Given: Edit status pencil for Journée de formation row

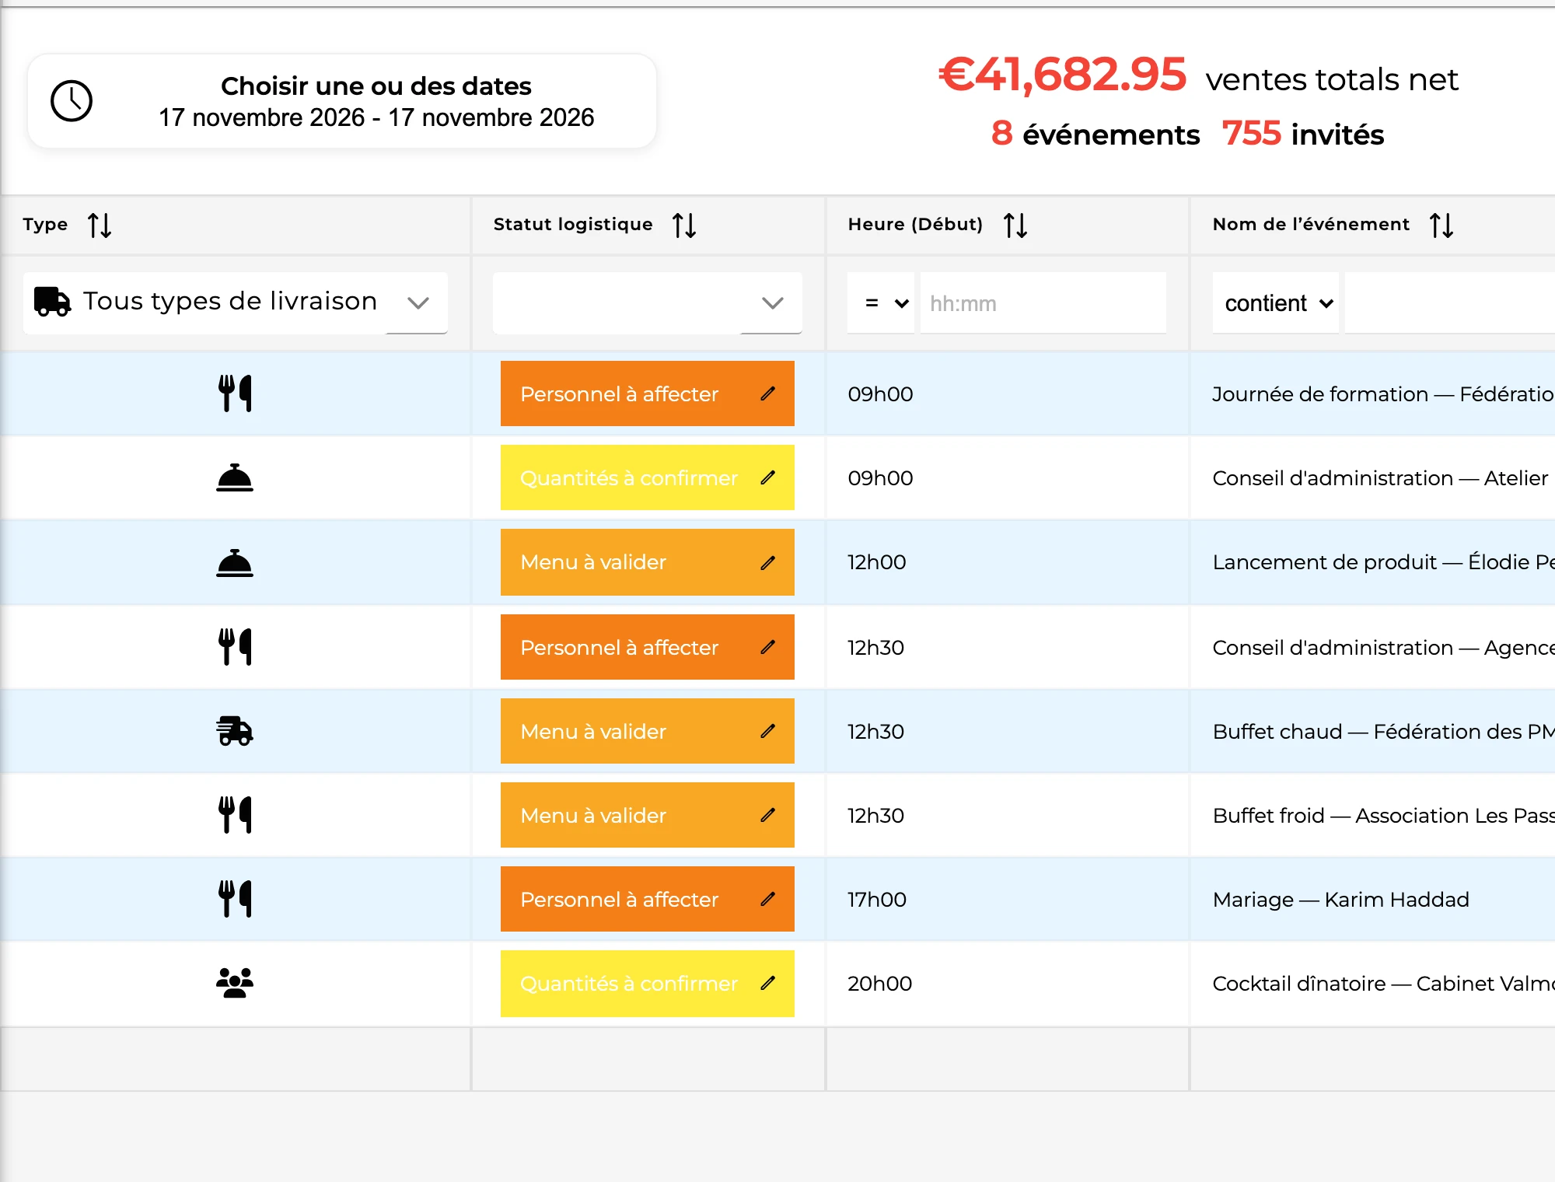Looking at the screenshot, I should pos(768,393).
